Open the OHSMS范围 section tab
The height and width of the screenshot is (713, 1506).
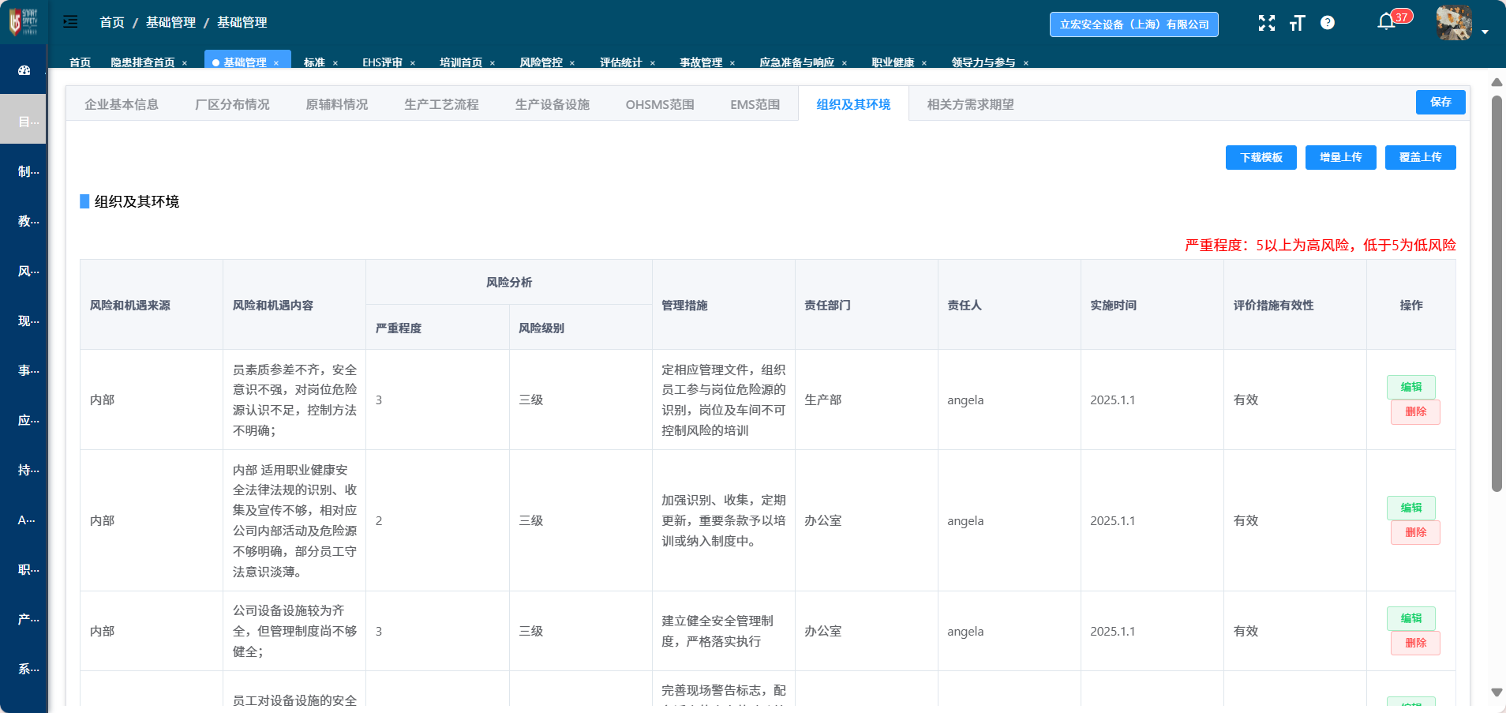[x=660, y=104]
